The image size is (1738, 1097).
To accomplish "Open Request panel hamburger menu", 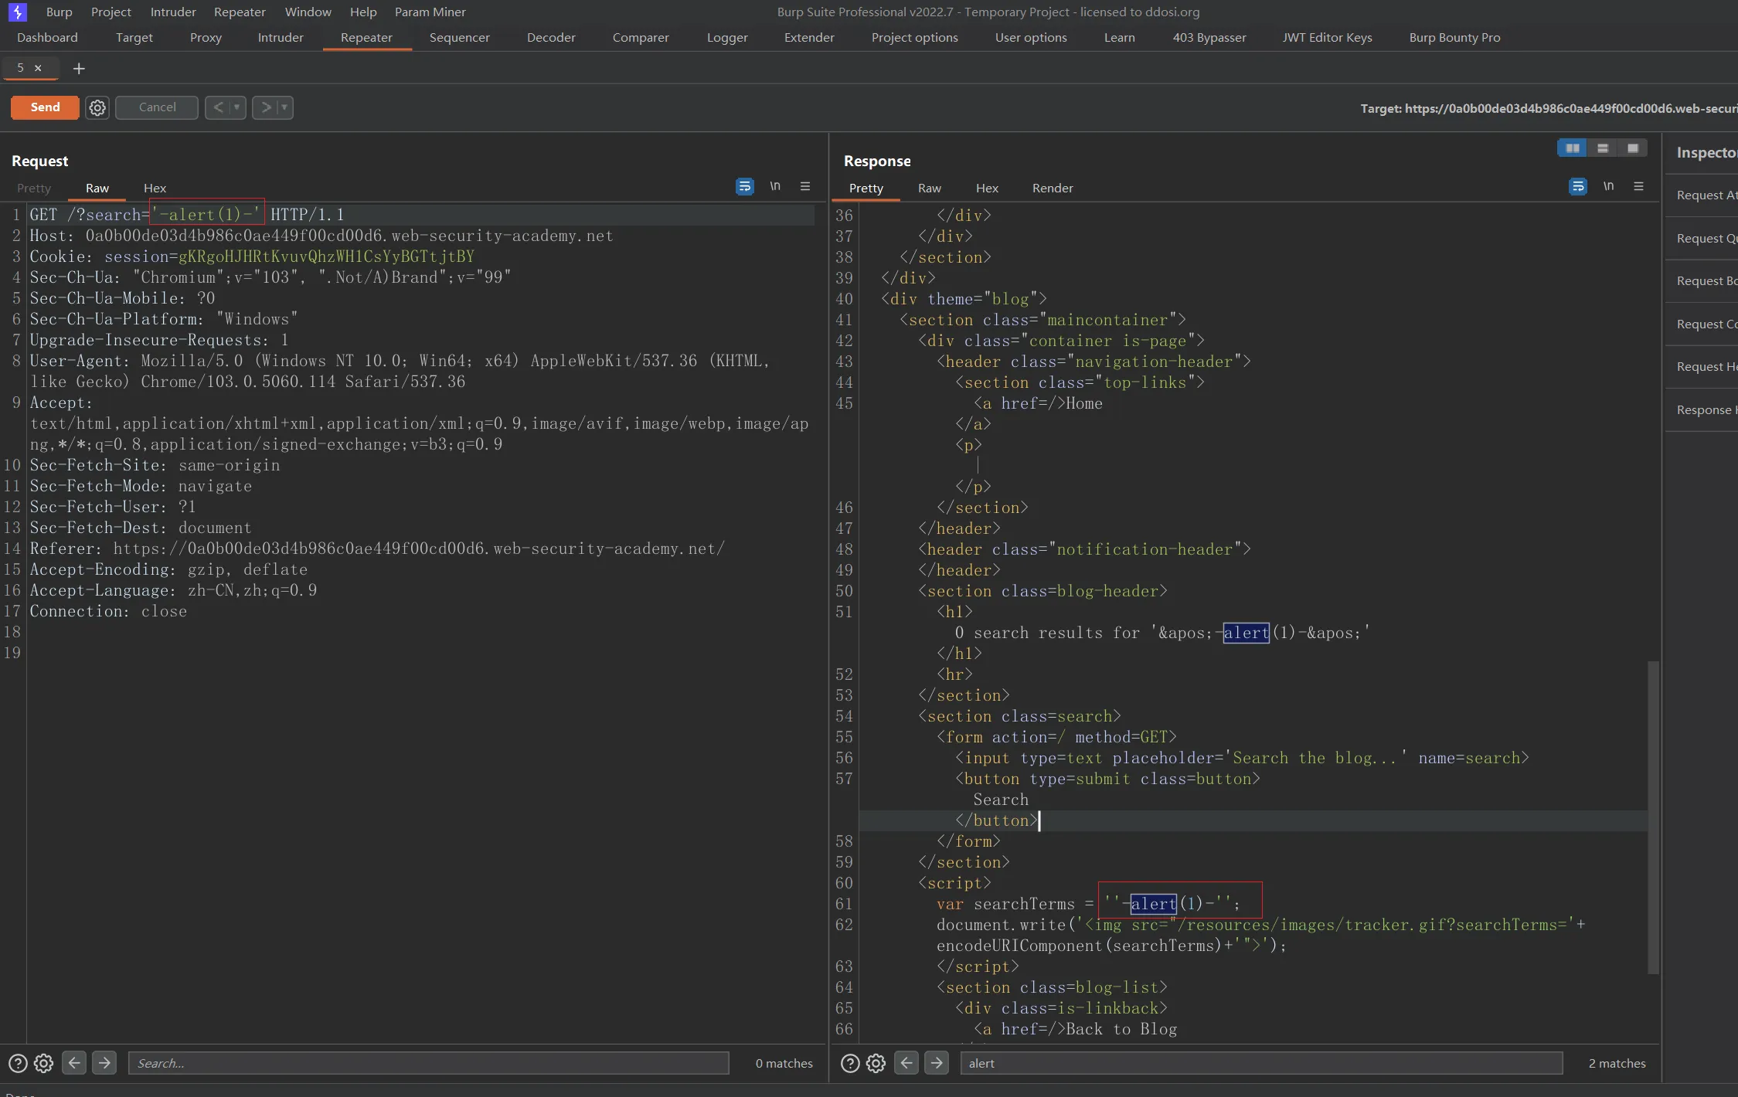I will click(805, 186).
